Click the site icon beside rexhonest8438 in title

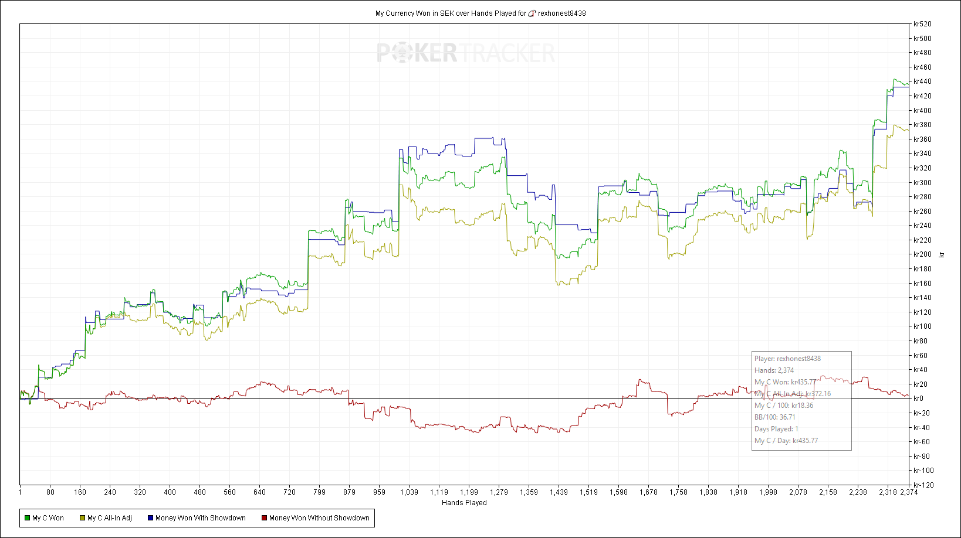click(x=532, y=13)
